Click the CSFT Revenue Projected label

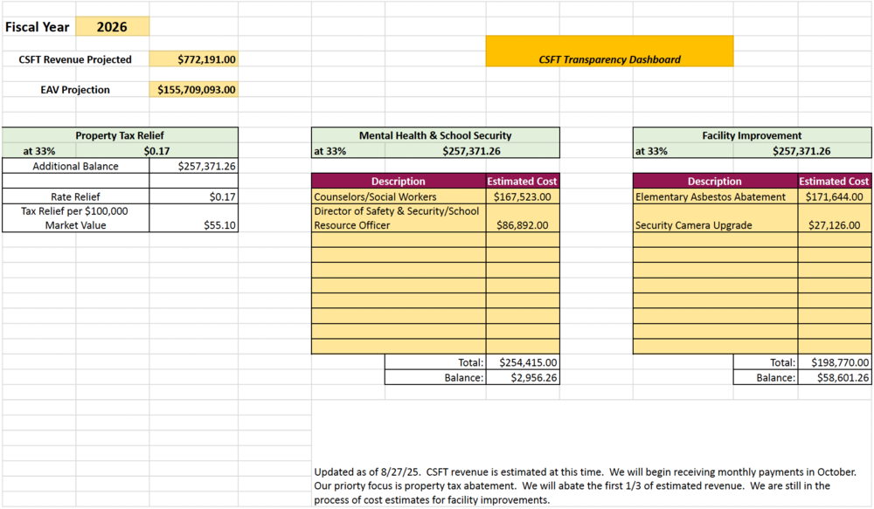[75, 59]
